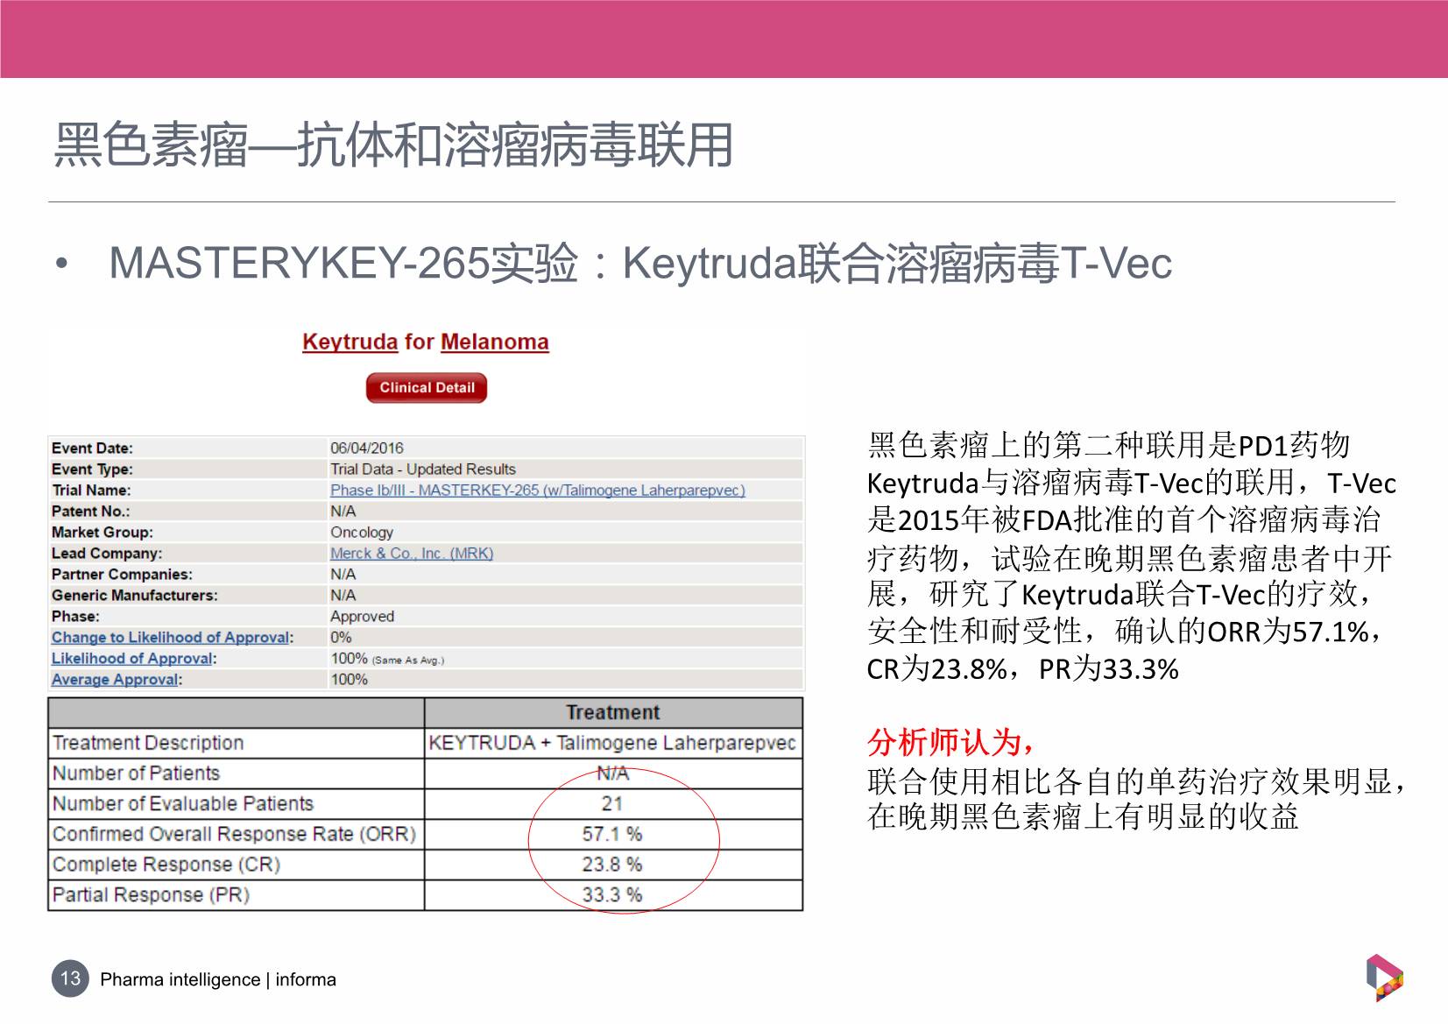Click the Lead Company label
The image size is (1448, 1024).
point(107,554)
